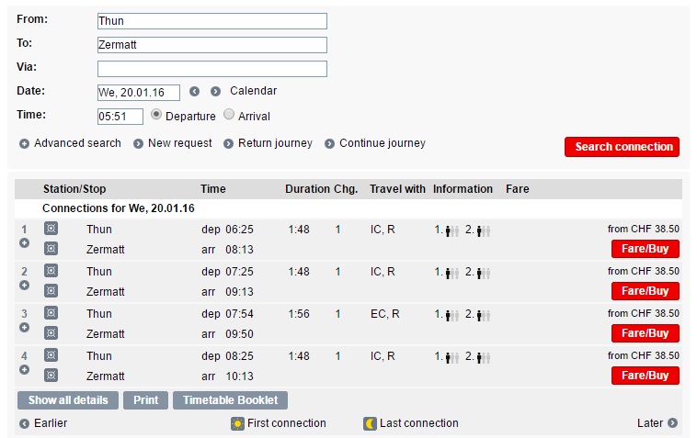Open the Calendar date picker link
Image resolution: width=697 pixels, height=438 pixels.
coord(253,91)
